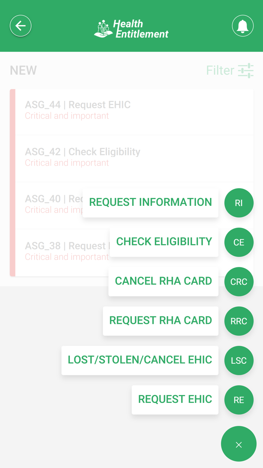Select the RRC Request RHA Card icon

pyautogui.click(x=239, y=321)
